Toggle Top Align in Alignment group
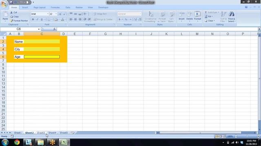 click(x=71, y=14)
